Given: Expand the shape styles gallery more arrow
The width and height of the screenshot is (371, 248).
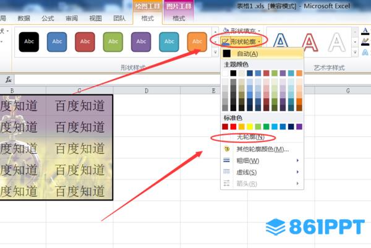Looking at the screenshot, I should click(x=215, y=52).
